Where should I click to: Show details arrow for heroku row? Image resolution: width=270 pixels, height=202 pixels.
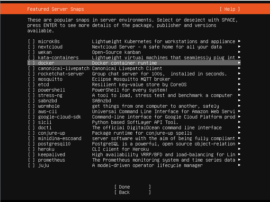(239, 149)
